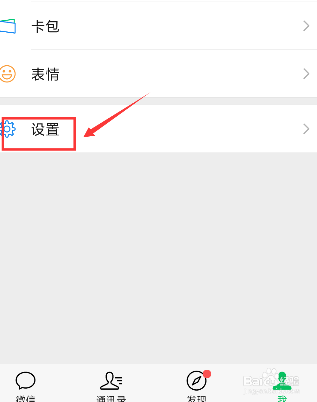317x402 pixels.
Task: Select the 发现 compass icon
Action: click(196, 381)
